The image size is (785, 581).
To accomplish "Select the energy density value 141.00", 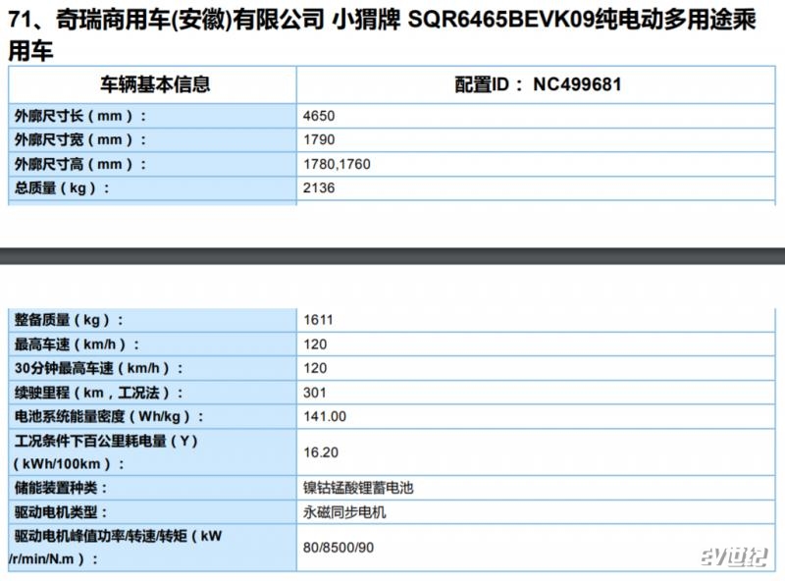I will pyautogui.click(x=325, y=417).
